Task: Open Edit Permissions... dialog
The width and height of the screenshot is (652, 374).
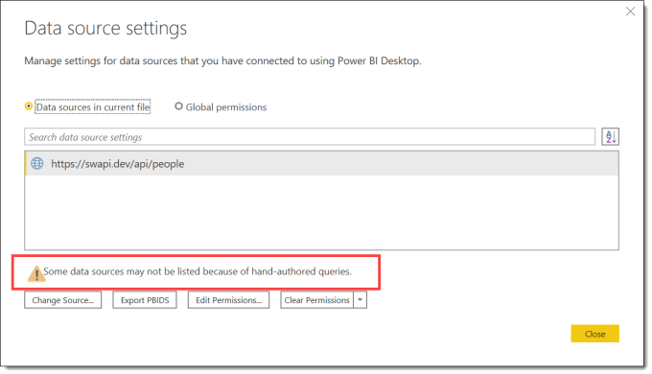Action: [x=229, y=300]
